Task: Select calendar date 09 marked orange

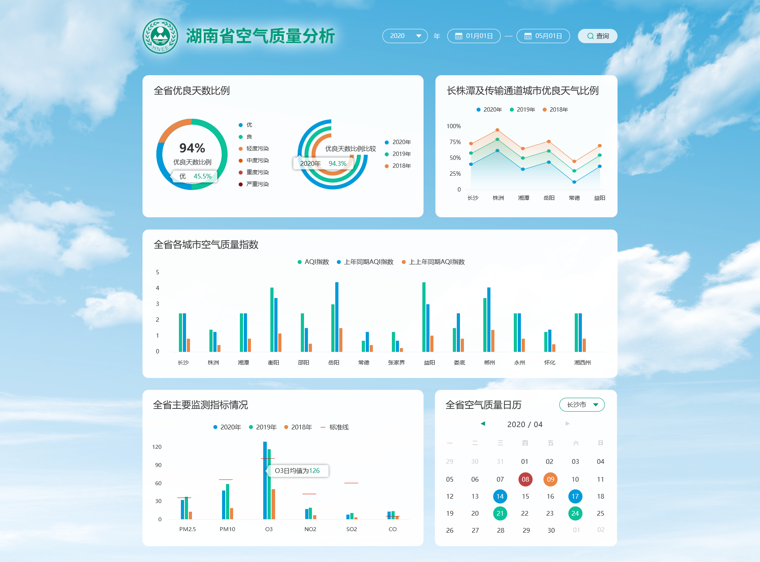Action: tap(550, 480)
